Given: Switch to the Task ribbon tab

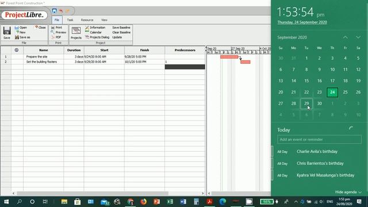Looking at the screenshot, I should pos(70,20).
